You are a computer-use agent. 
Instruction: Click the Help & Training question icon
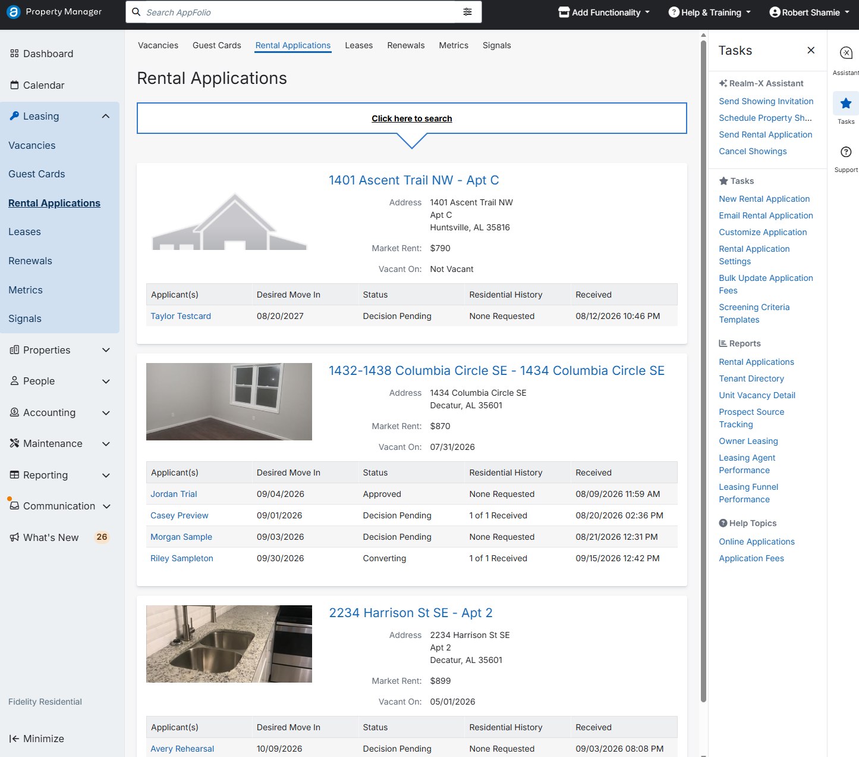(x=674, y=12)
